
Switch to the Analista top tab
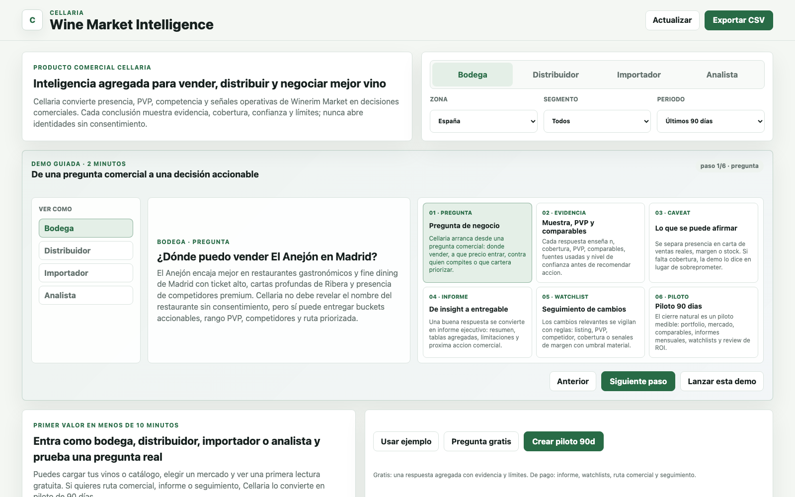point(722,75)
